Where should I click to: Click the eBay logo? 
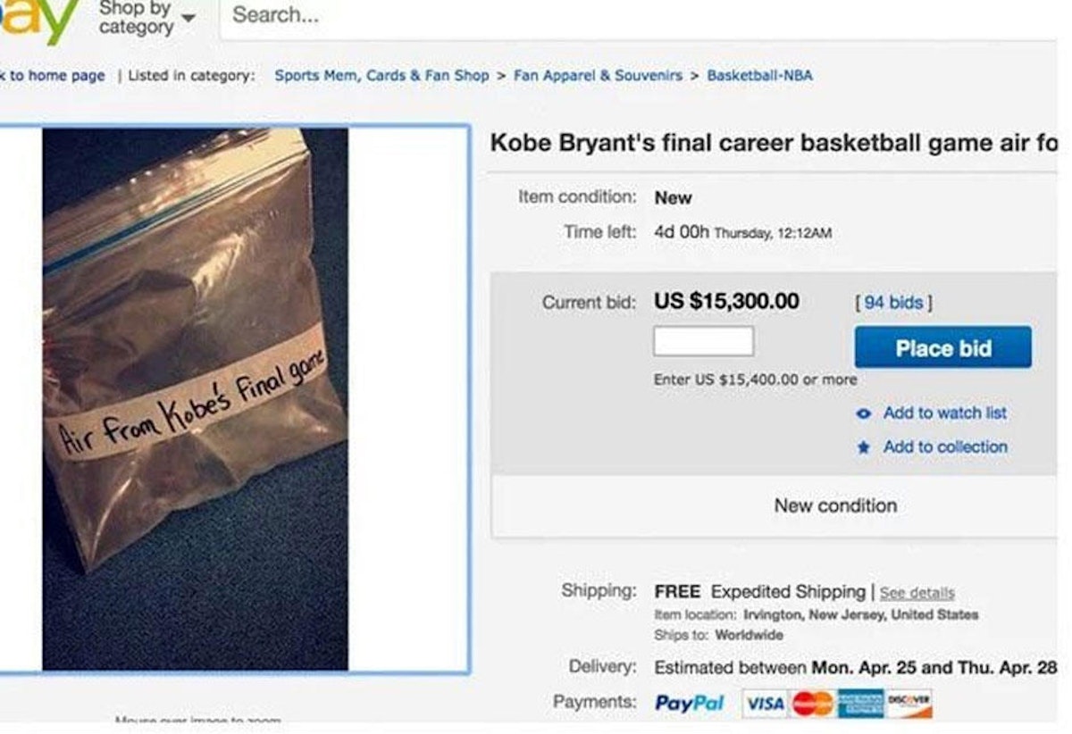point(34,20)
